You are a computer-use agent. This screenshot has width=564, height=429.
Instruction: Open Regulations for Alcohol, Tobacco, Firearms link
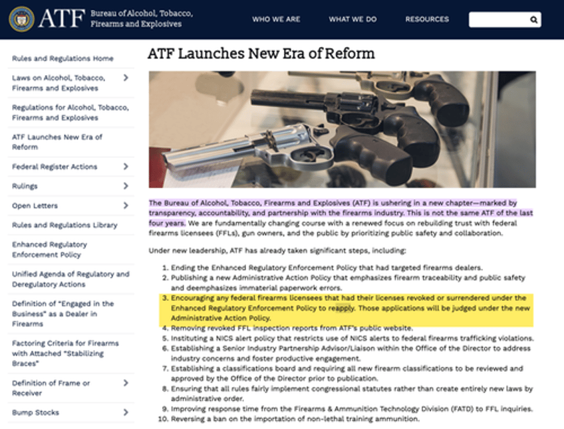(x=70, y=112)
